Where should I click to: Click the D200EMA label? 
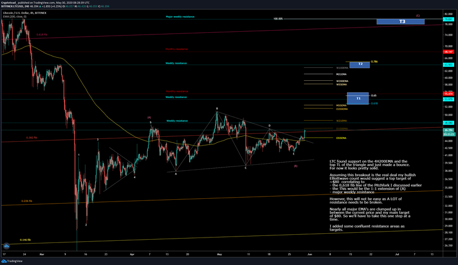coord(342,109)
